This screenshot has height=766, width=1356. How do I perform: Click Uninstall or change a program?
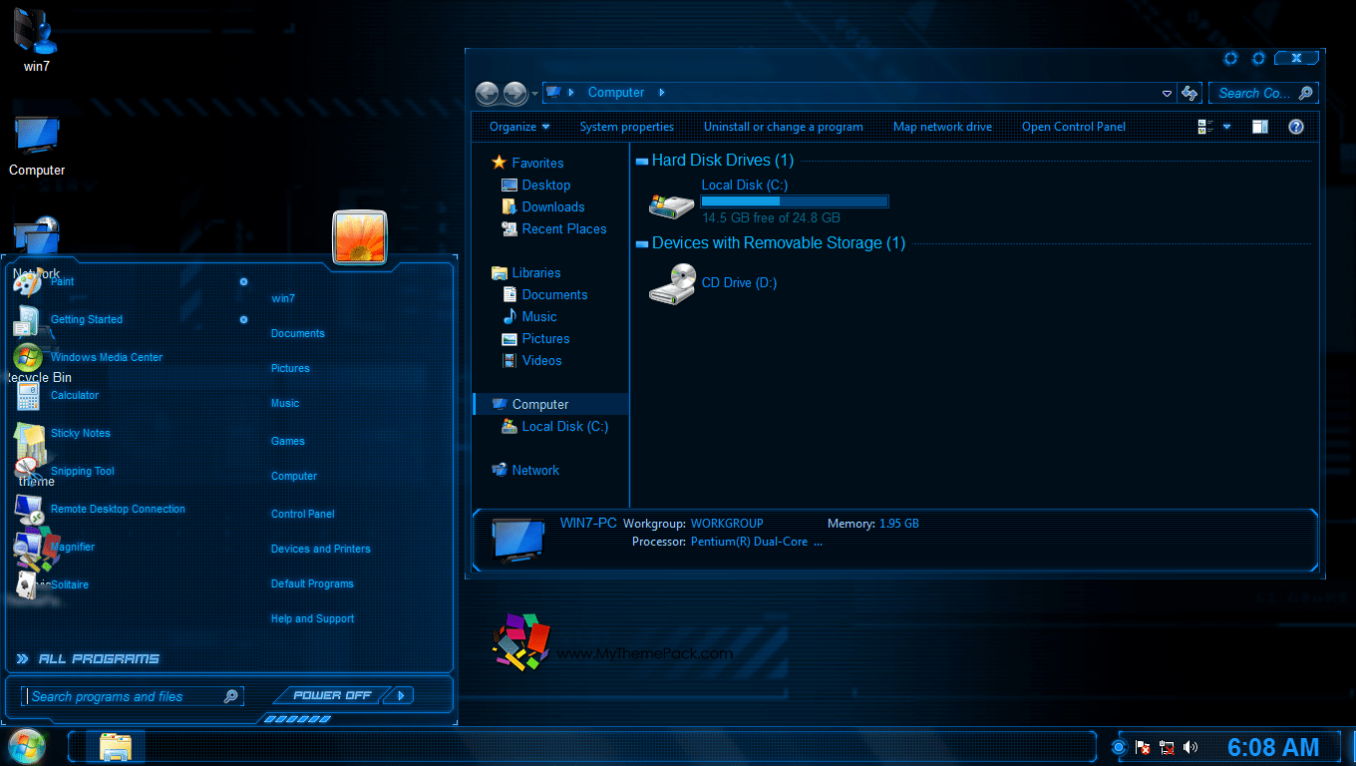coord(783,127)
